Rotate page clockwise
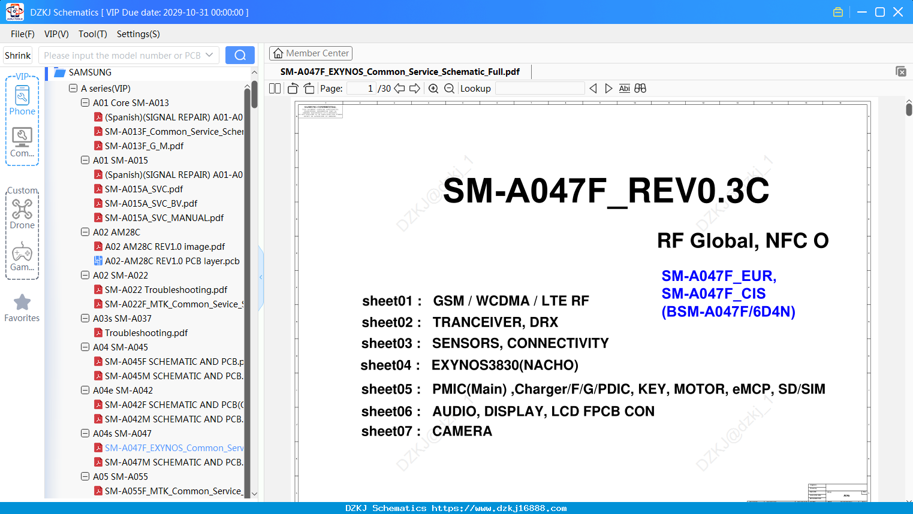The width and height of the screenshot is (913, 514). click(x=309, y=89)
